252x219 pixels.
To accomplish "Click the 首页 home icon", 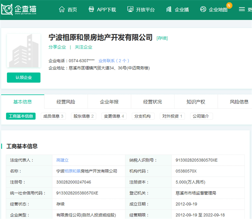I will pyautogui.click(x=62, y=9).
